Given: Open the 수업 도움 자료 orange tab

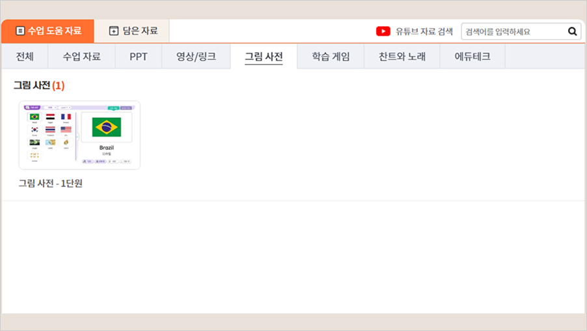Looking at the screenshot, I should (x=48, y=31).
